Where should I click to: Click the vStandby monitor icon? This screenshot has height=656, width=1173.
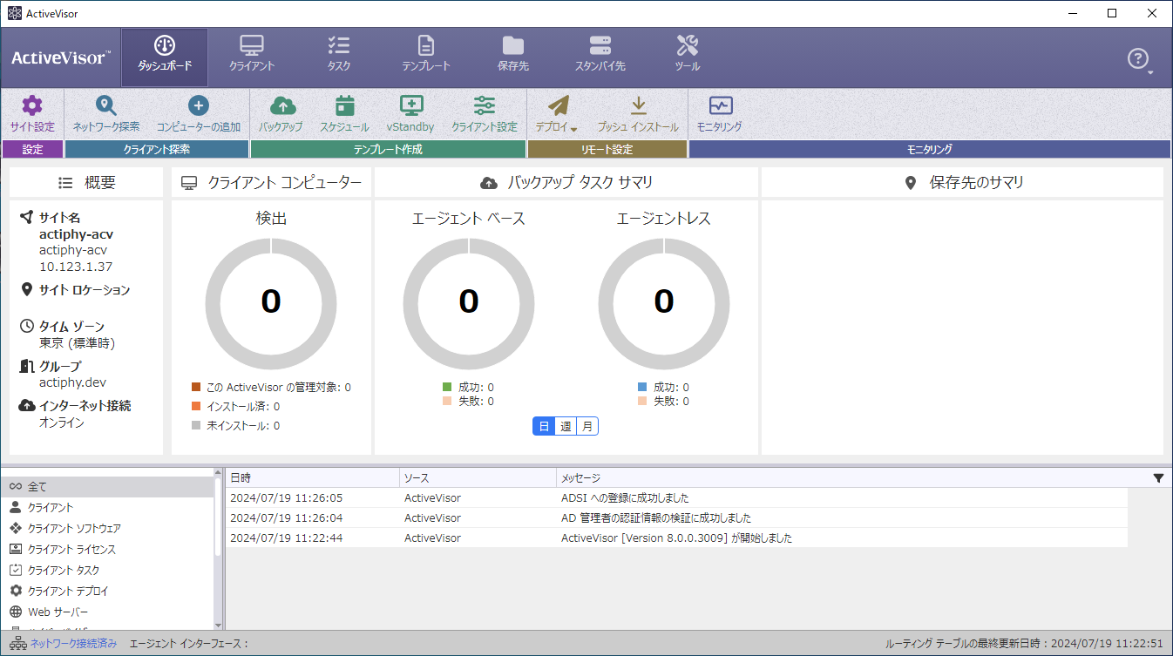411,105
